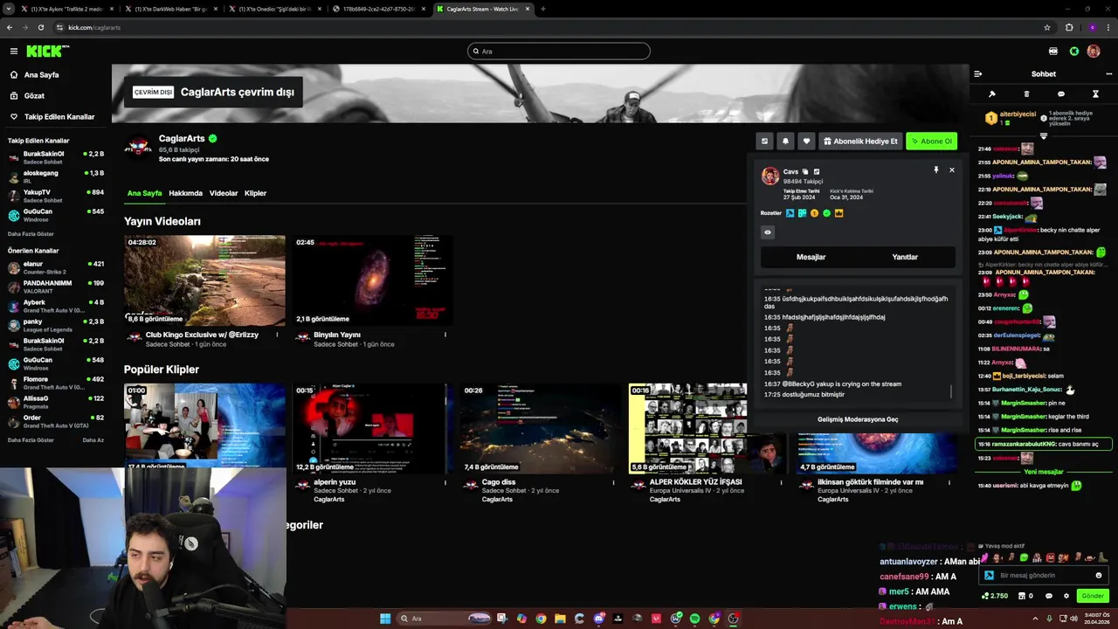1118x629 pixels.
Task: Open the Hakkımda tab
Action: [x=185, y=193]
